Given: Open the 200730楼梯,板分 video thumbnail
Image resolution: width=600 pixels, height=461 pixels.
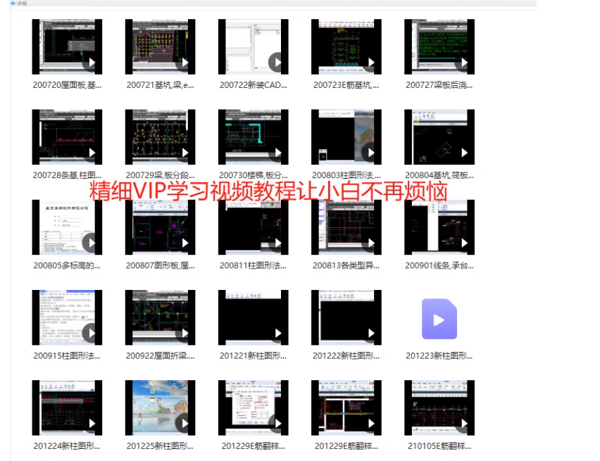Looking at the screenshot, I should tap(253, 137).
